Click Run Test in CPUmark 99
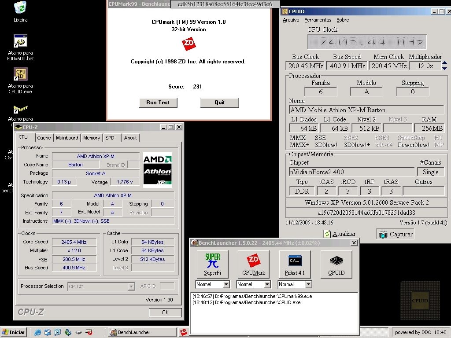 click(x=158, y=103)
